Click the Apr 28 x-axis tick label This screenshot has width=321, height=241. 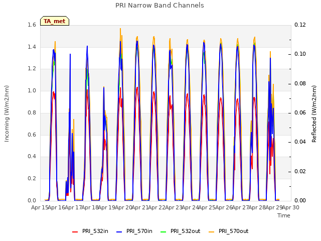tap(257, 207)
